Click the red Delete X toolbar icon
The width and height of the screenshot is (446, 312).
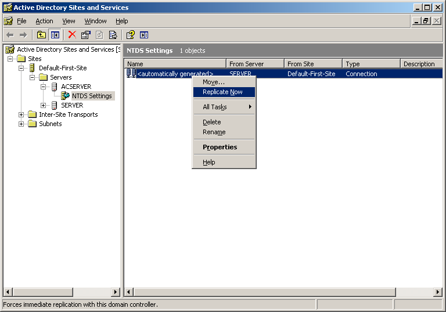72,35
